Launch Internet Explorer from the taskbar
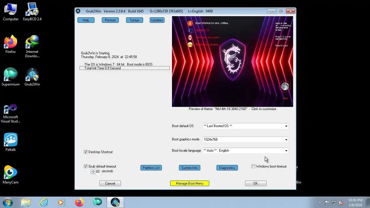Screen dimensions: 370x208 coord(44,203)
